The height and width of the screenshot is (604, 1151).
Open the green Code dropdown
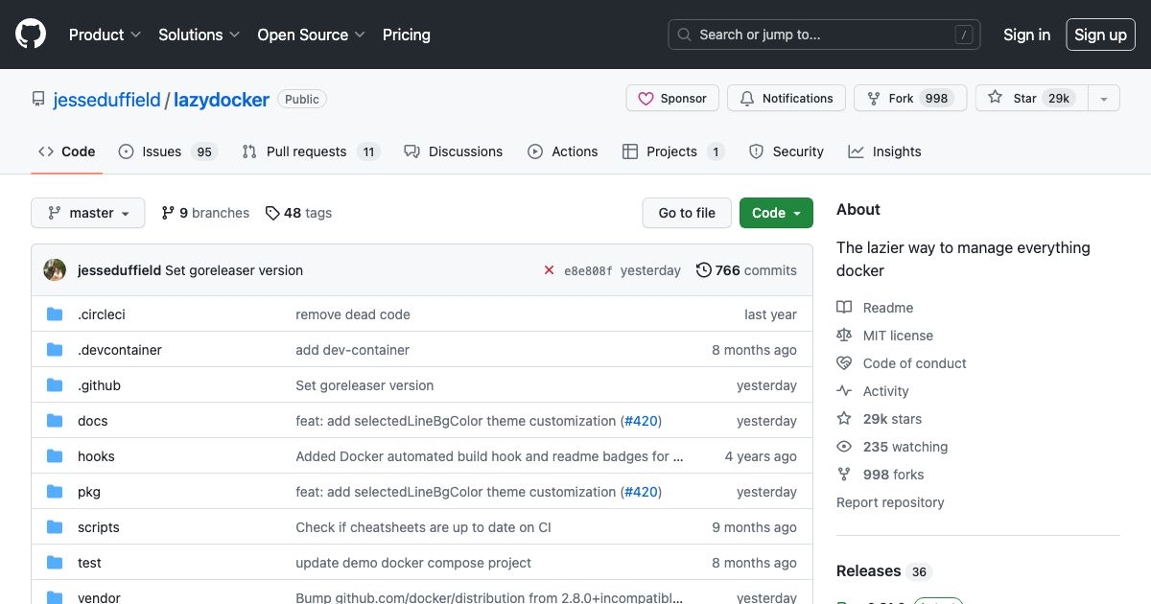click(776, 213)
